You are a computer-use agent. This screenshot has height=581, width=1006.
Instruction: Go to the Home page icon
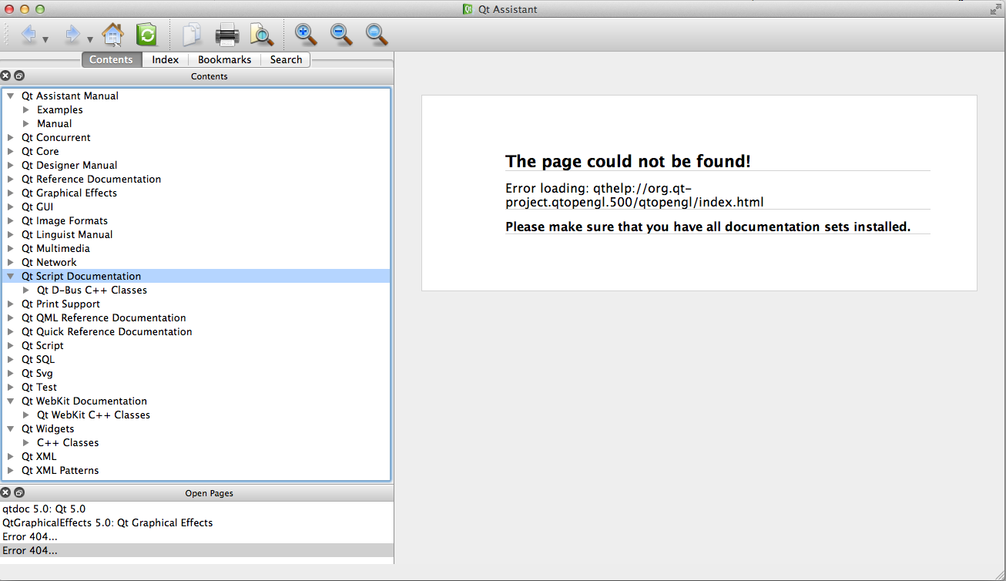[112, 35]
